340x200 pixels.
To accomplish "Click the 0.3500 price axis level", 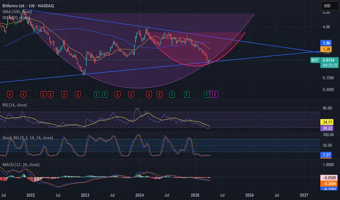I will click(328, 78).
